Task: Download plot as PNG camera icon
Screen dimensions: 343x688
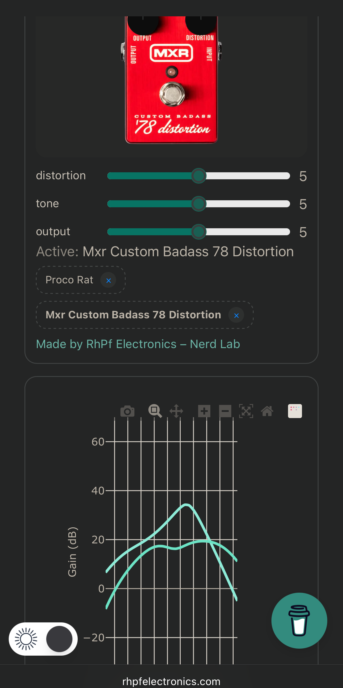Action: (127, 411)
